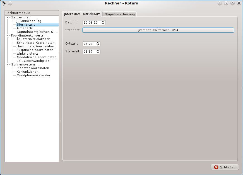Increase the Datum value with up arrow

(x=103, y=21)
